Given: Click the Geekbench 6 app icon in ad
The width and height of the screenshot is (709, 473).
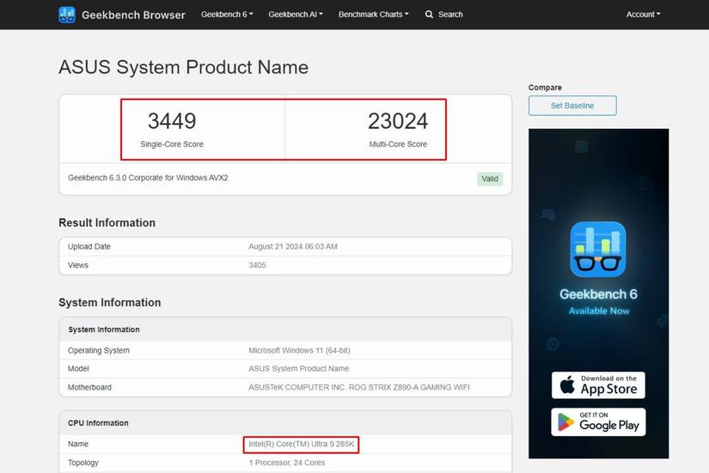Looking at the screenshot, I should point(598,249).
